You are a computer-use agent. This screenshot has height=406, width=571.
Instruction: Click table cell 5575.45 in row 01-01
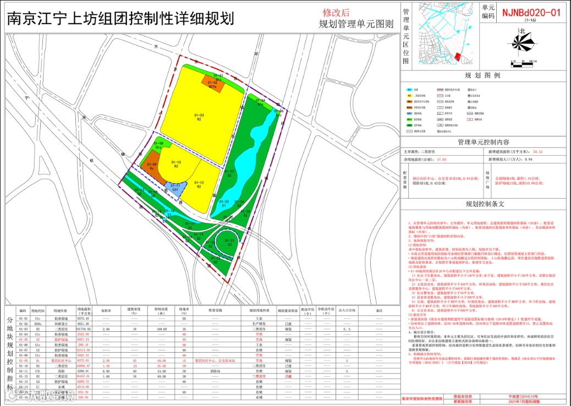point(84,318)
